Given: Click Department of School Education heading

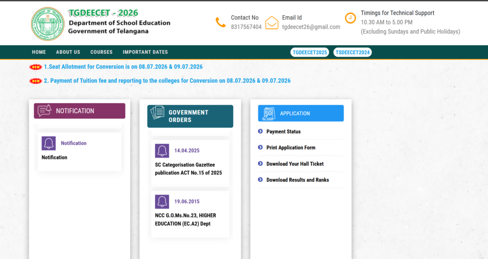Looking at the screenshot, I should click(120, 23).
